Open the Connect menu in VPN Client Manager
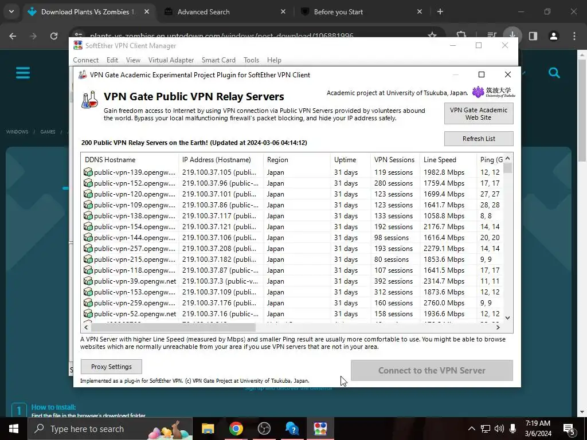This screenshot has width=587, height=440. 86,60
